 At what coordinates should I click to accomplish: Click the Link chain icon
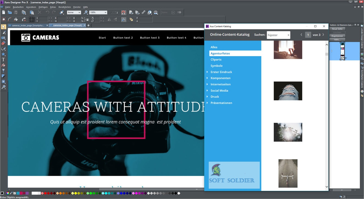coord(144,13)
